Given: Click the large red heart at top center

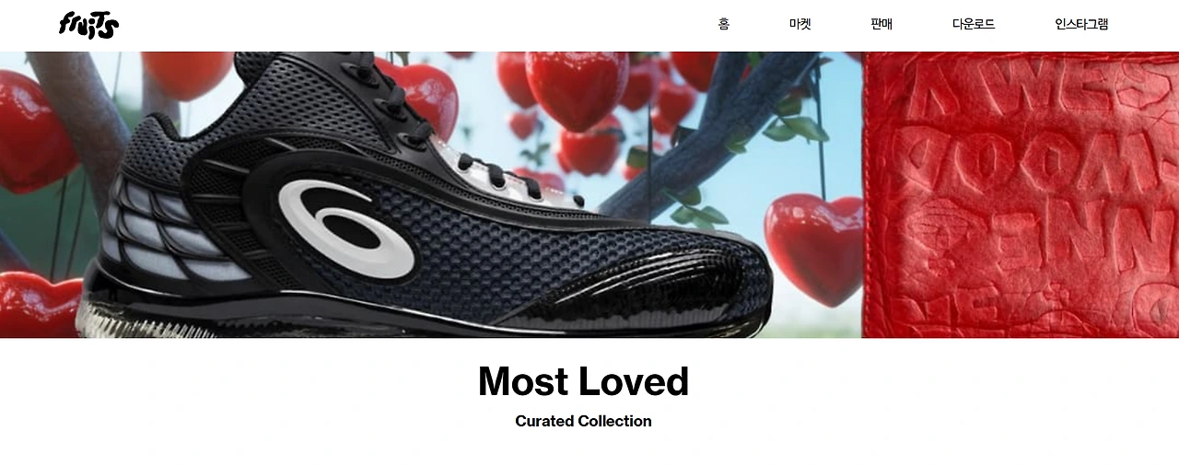Looking at the screenshot, I should [577, 89].
